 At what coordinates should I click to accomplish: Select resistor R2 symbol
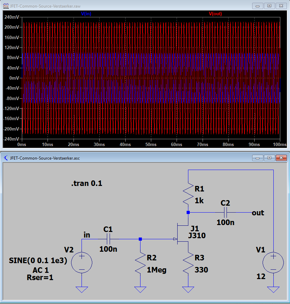[140, 263]
